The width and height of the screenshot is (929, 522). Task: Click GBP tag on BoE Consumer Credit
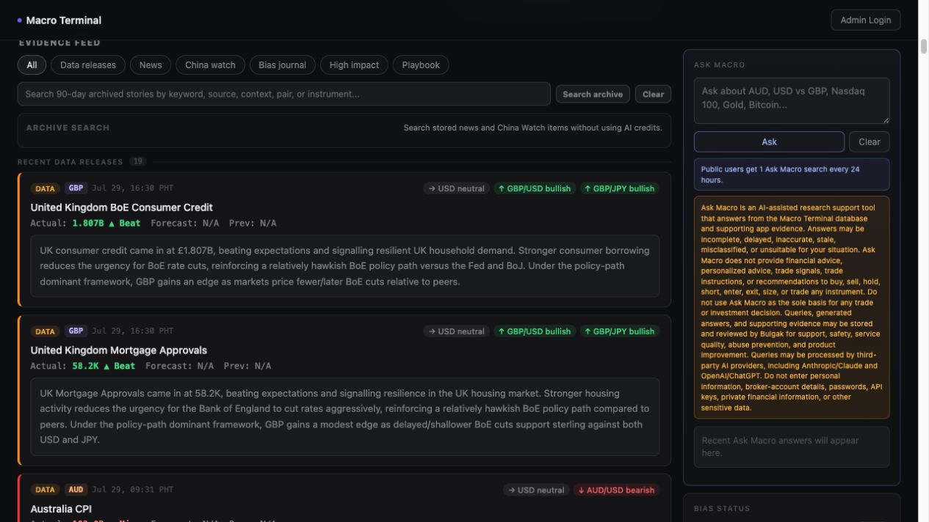[x=76, y=188]
